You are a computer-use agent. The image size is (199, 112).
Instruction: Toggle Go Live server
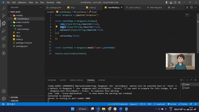(172, 104)
